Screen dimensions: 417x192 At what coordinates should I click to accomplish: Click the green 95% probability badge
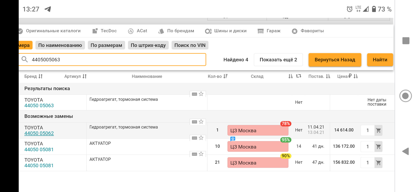click(x=286, y=140)
